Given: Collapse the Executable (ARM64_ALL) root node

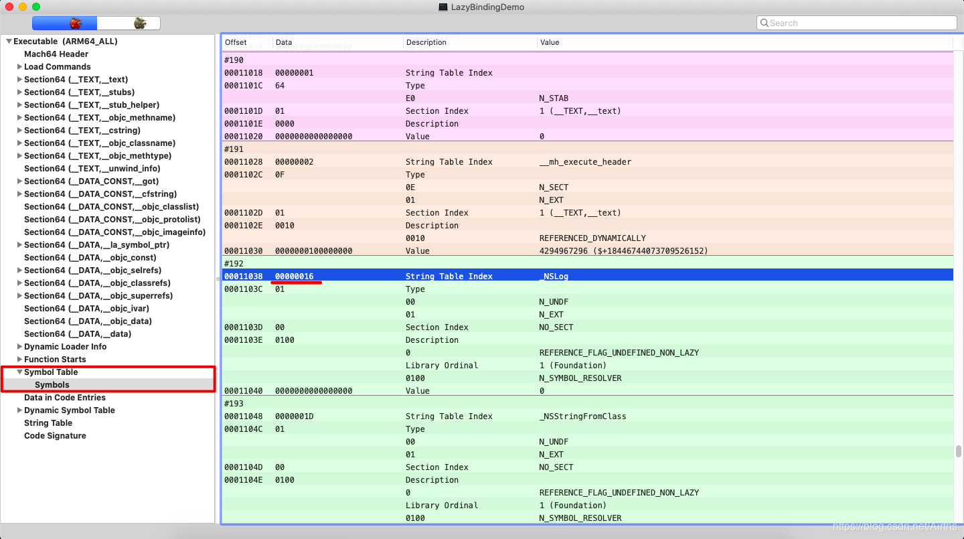Looking at the screenshot, I should (x=9, y=42).
